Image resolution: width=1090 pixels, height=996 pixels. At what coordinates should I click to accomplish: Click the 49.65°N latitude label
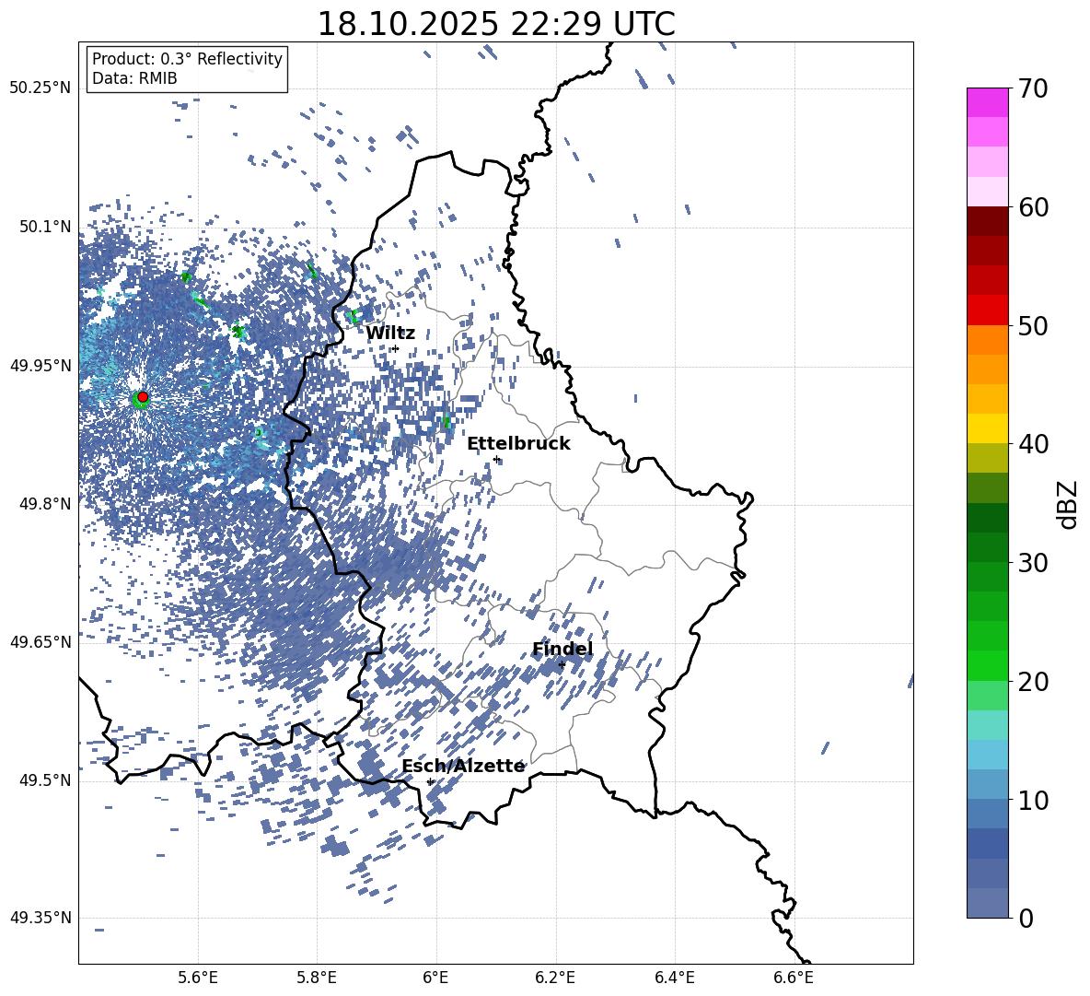41,641
